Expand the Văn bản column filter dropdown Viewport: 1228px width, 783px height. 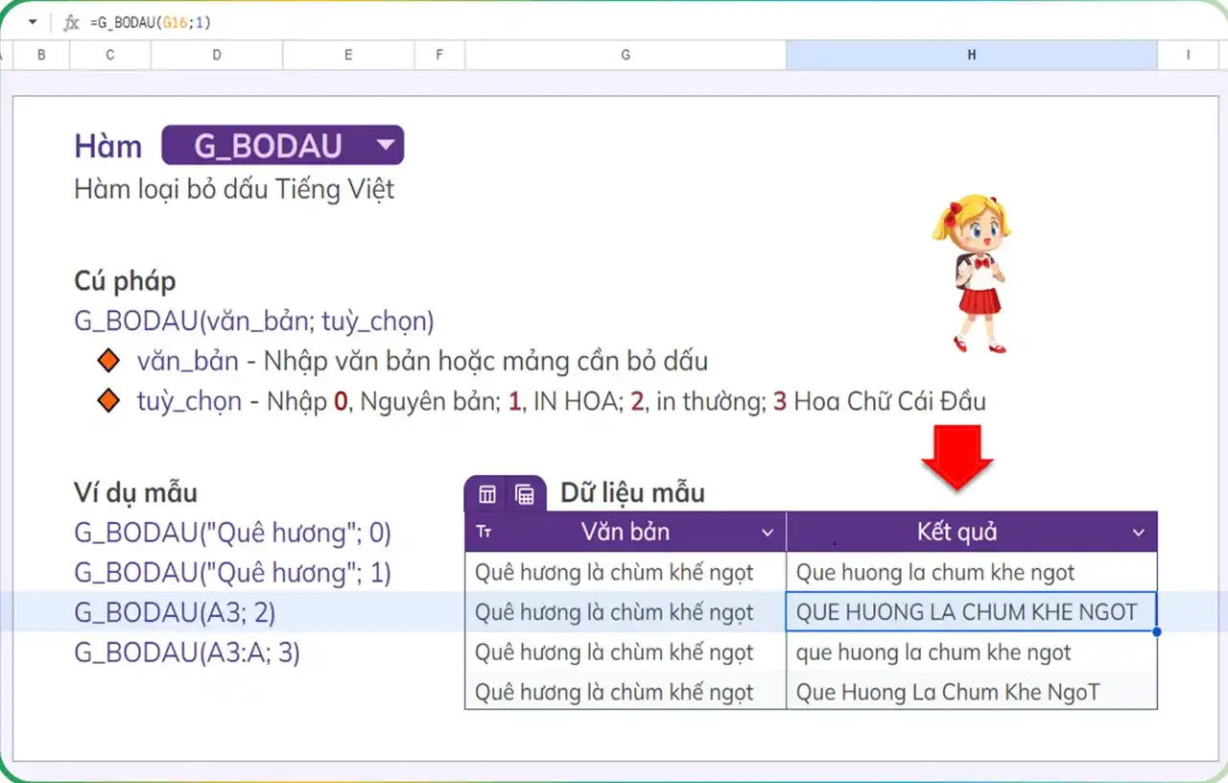767,534
